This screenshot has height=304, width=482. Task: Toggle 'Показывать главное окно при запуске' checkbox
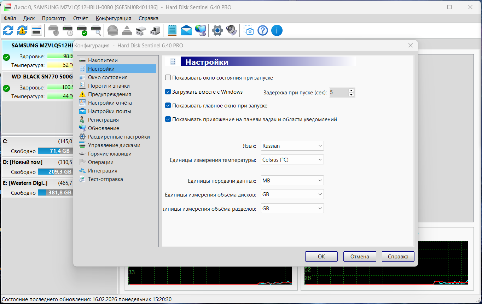(x=168, y=106)
